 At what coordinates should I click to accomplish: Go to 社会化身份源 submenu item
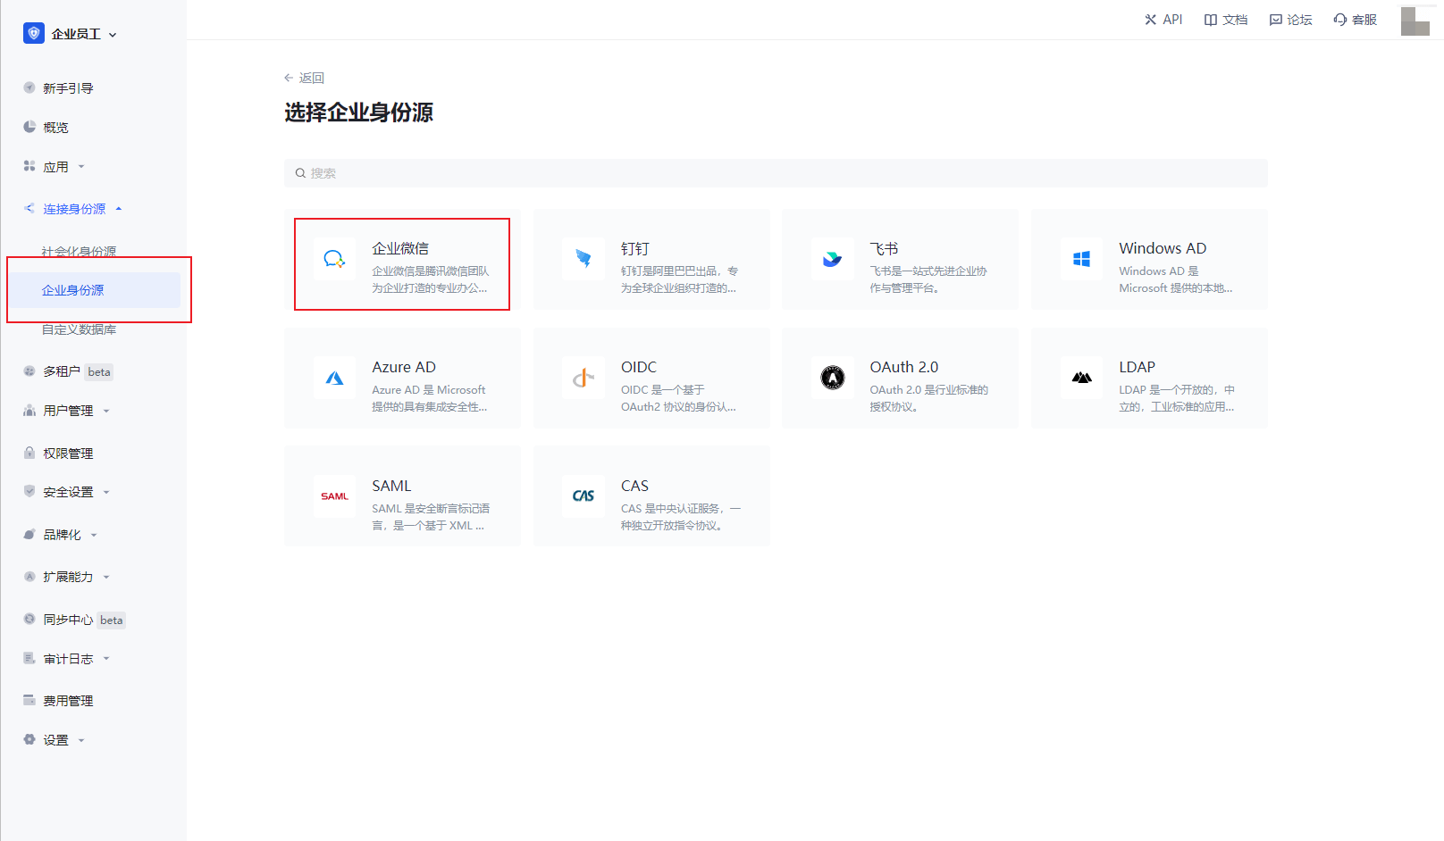click(79, 251)
